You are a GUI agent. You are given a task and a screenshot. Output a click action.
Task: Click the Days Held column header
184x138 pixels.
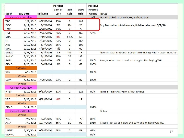81,11
